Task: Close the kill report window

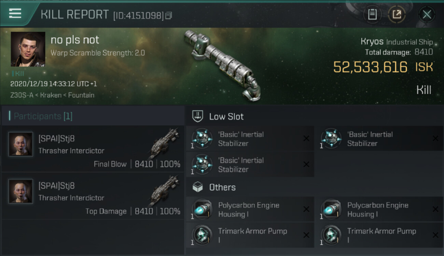Action: 427,14
